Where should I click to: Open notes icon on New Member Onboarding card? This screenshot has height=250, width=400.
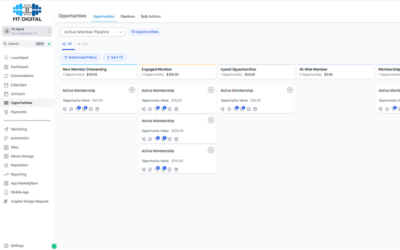pyautogui.click(x=84, y=109)
